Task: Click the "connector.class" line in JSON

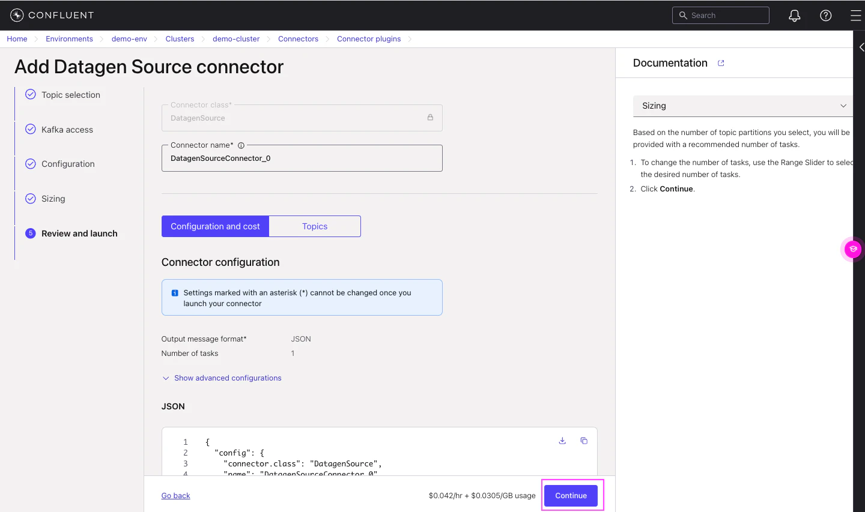Action: click(x=303, y=463)
